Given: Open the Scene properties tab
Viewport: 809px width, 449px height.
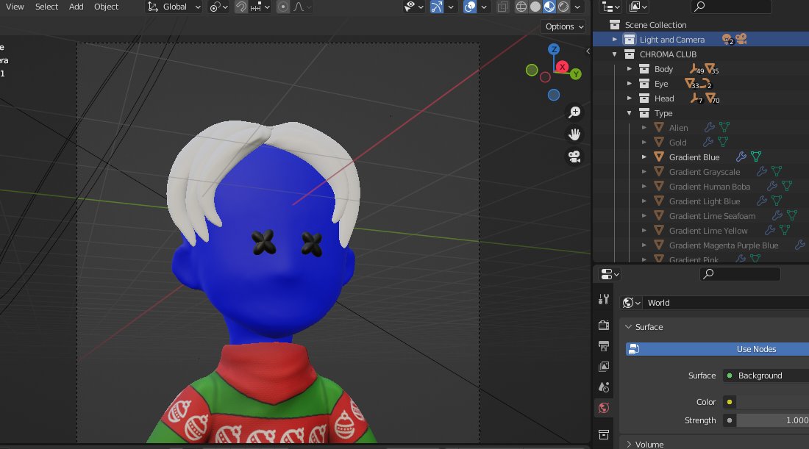Looking at the screenshot, I should [x=604, y=387].
